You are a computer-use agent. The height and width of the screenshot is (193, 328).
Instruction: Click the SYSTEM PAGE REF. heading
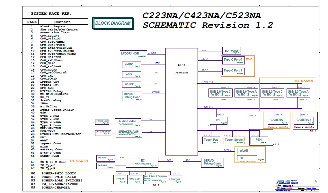pos(51,13)
